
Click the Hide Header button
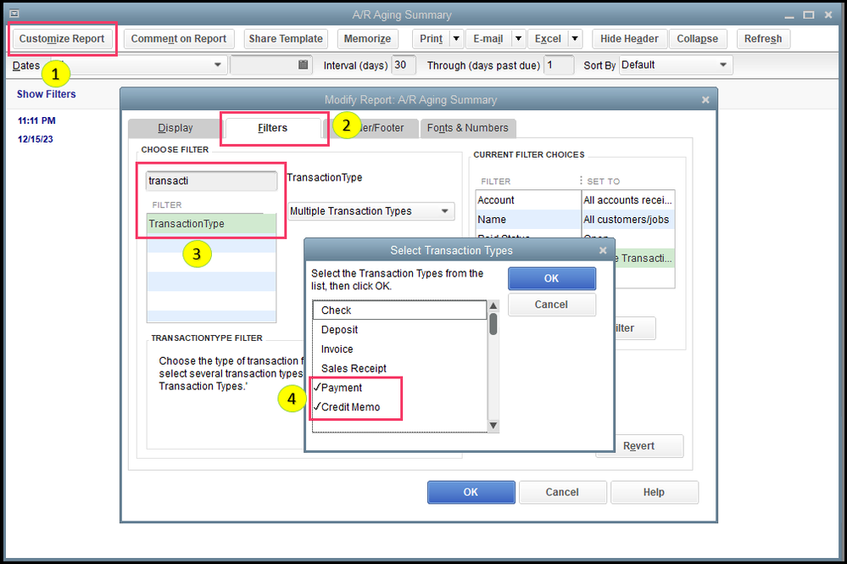629,39
